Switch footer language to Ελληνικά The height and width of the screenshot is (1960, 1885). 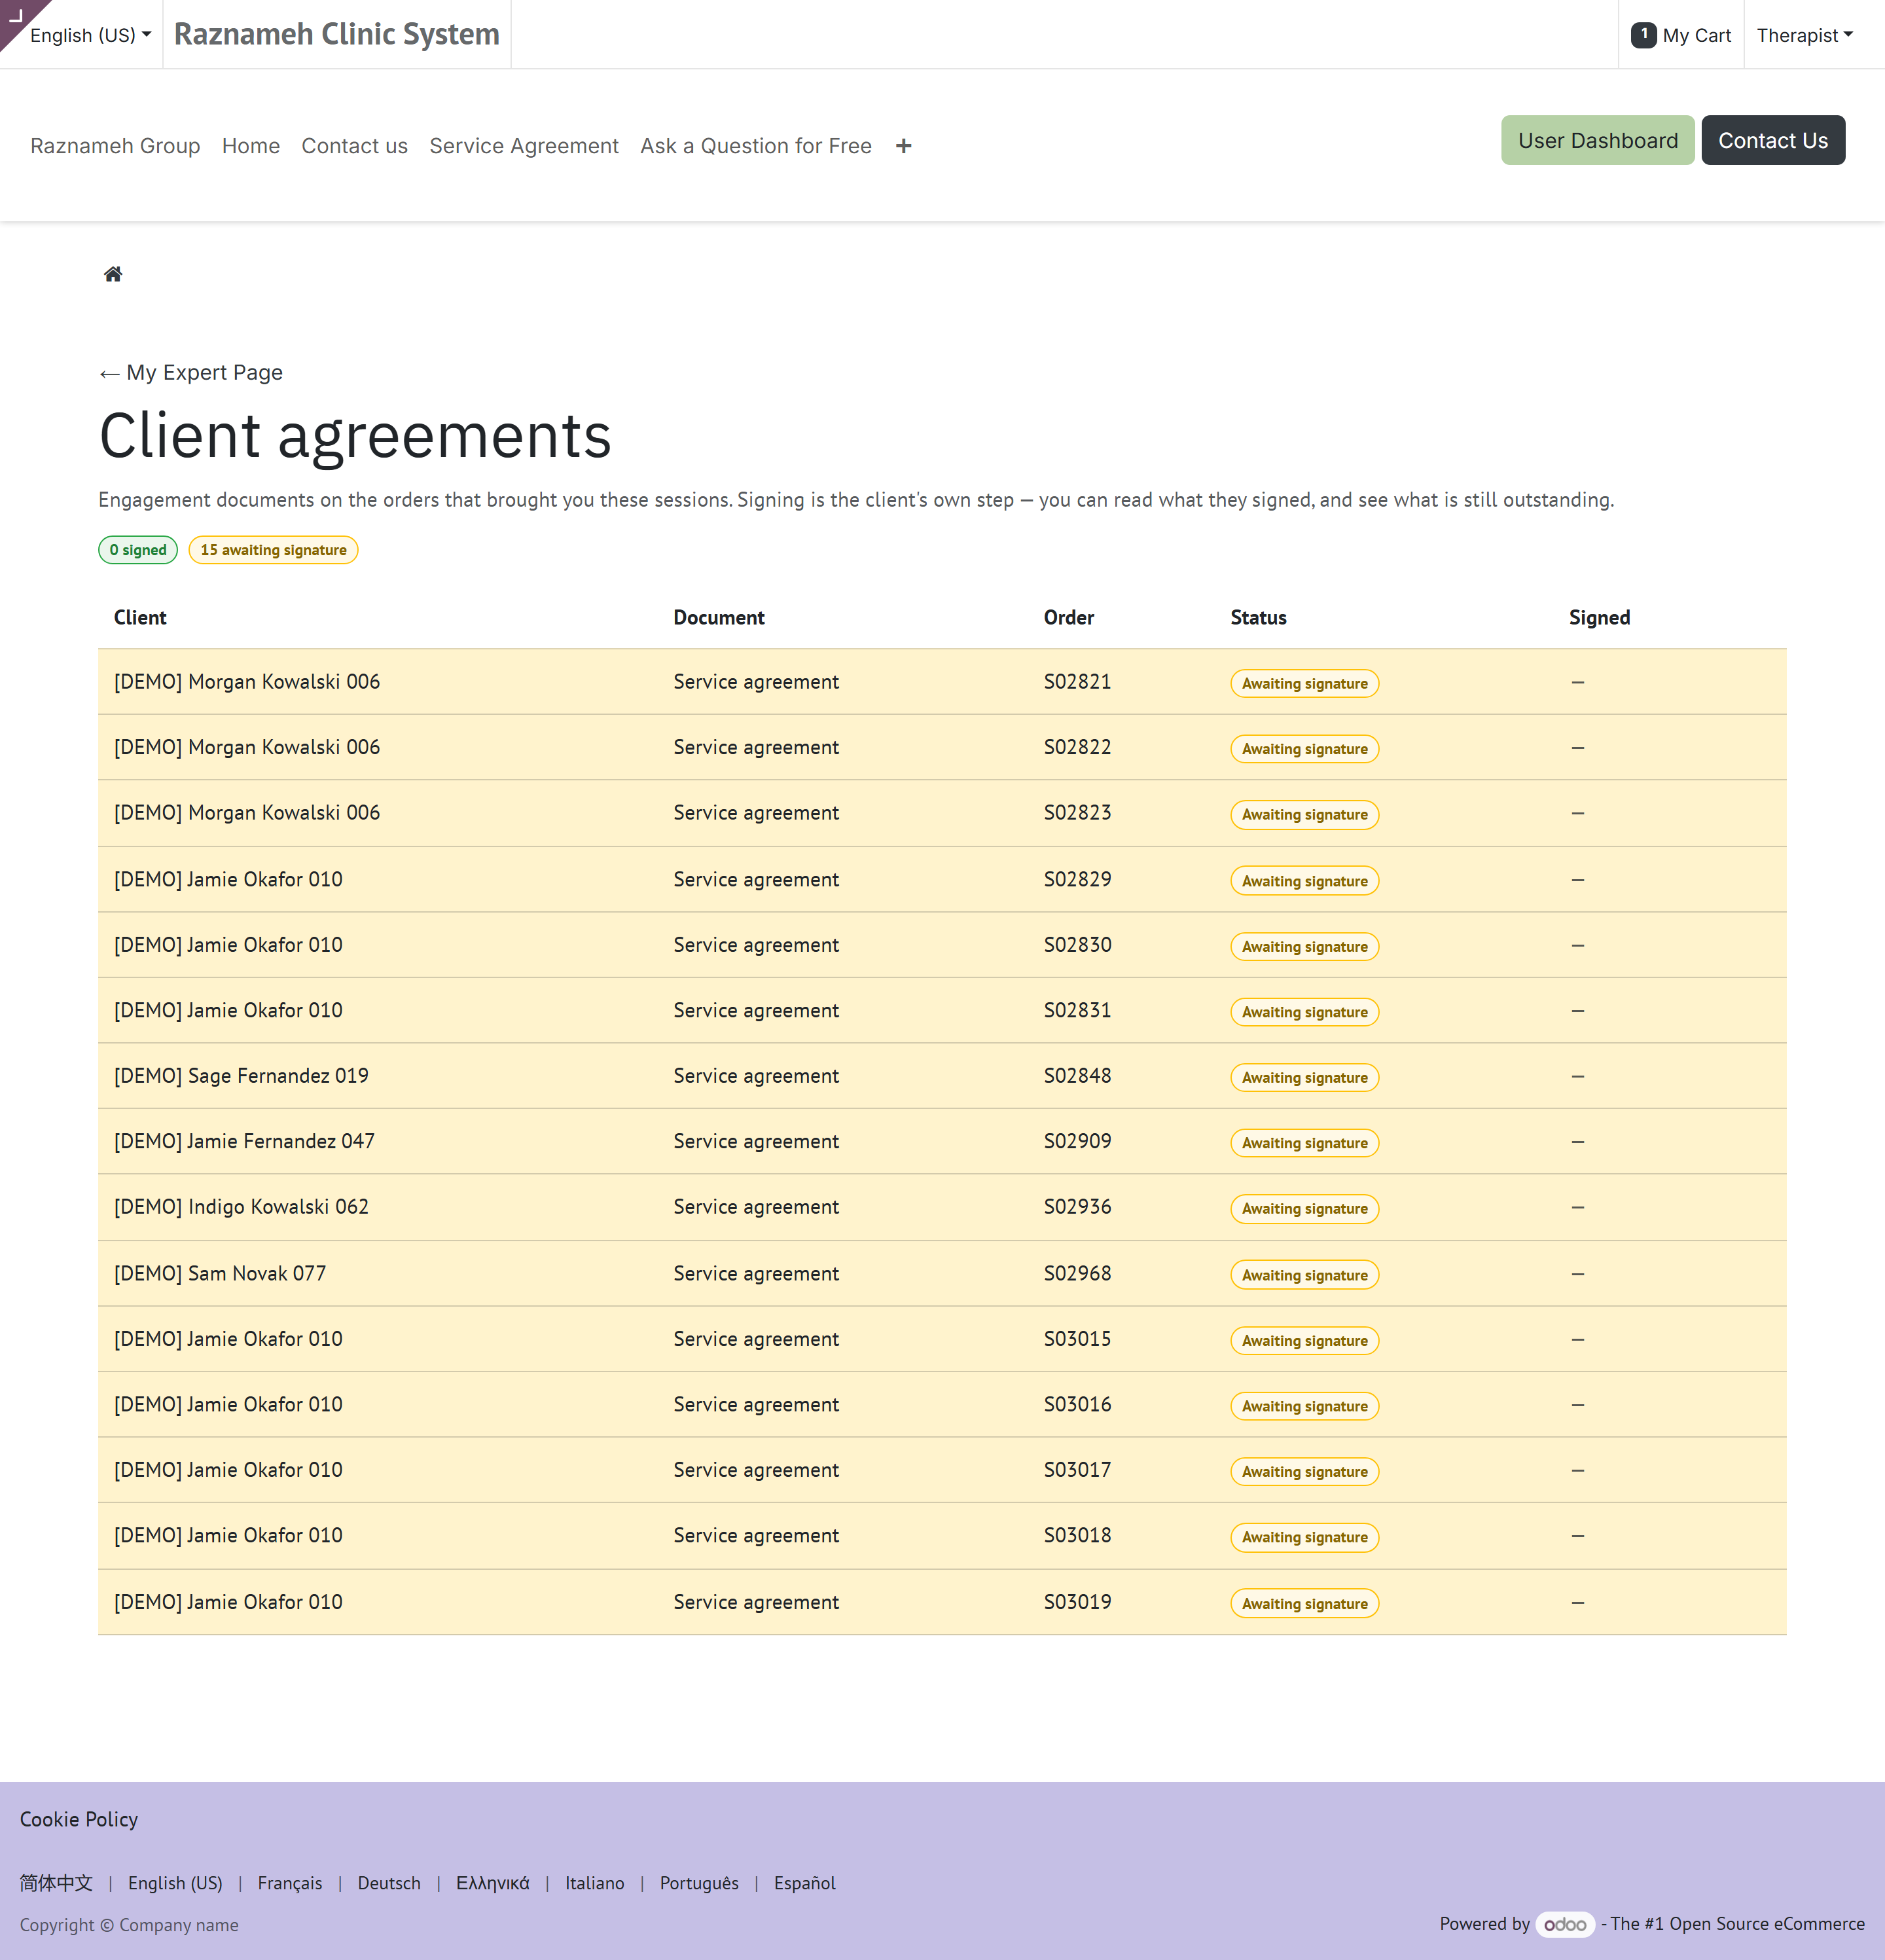click(493, 1883)
